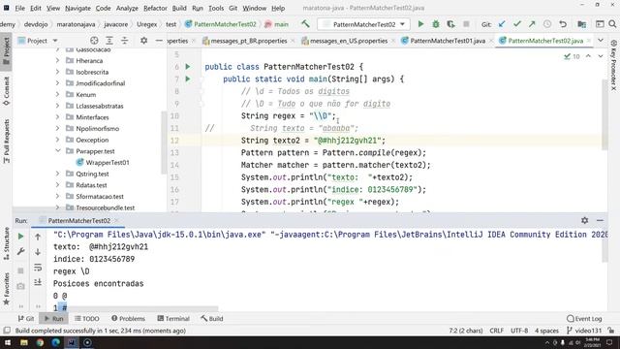
Task: Collapse all in Project panel
Action: coord(125,41)
